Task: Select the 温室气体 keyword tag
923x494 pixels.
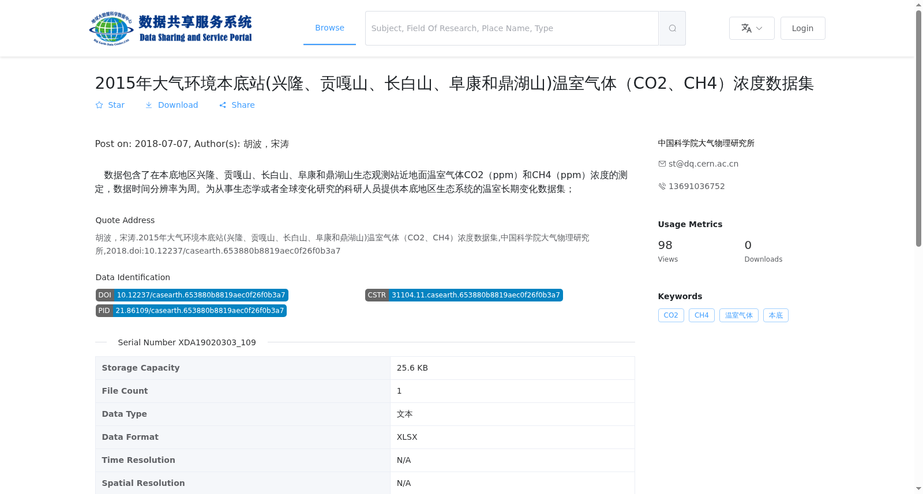Action: point(739,315)
